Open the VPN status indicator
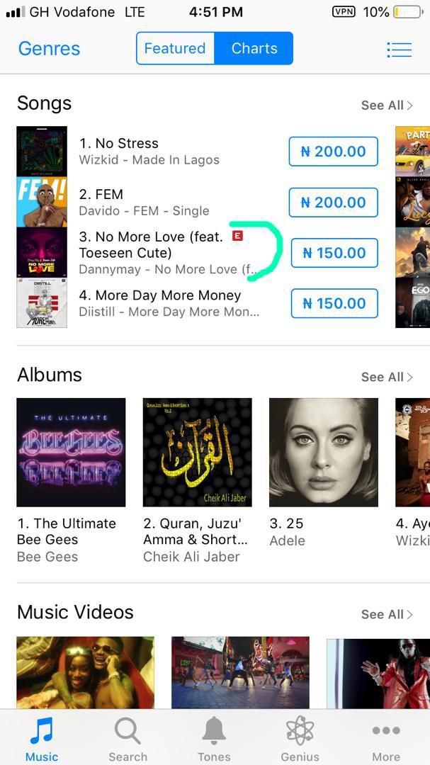 pyautogui.click(x=344, y=11)
